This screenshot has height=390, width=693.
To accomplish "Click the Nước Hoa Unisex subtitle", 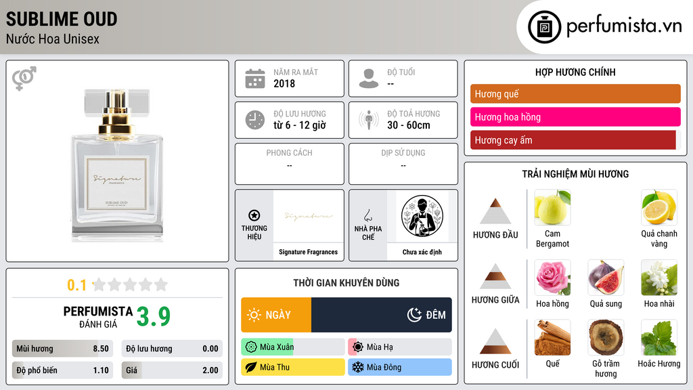I will 53,39.
